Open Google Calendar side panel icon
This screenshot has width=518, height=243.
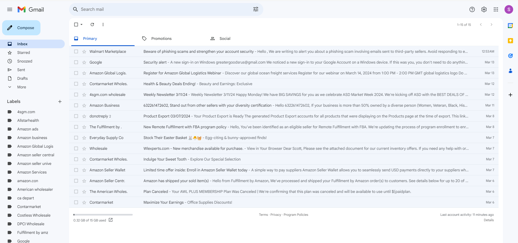point(510,26)
